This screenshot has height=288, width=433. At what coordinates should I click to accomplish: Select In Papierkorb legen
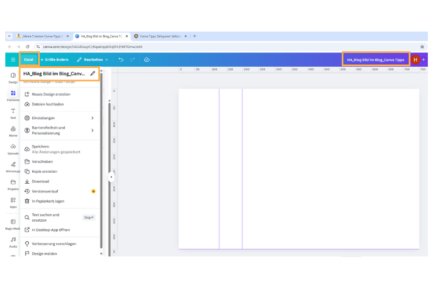[59, 201]
